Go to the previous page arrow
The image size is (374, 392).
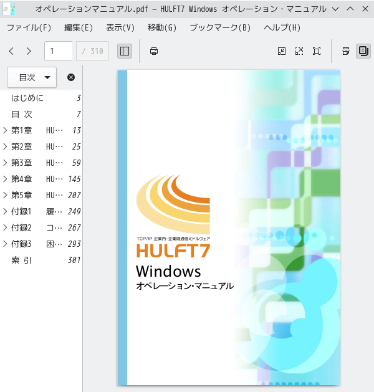(11, 51)
